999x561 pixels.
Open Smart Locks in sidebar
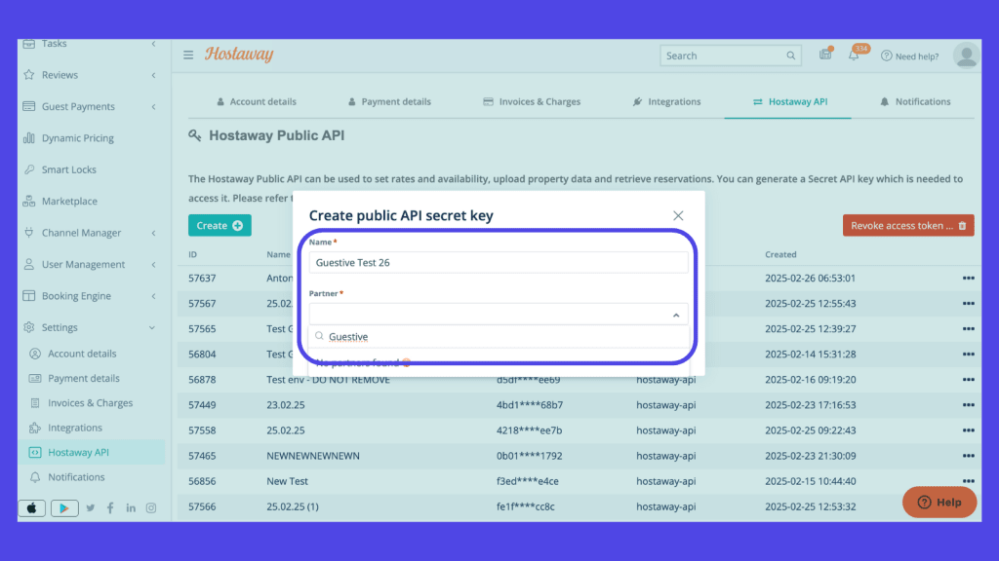[x=69, y=169]
